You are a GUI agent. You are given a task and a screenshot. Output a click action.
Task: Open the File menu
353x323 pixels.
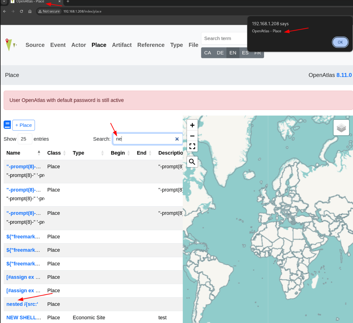(193, 45)
